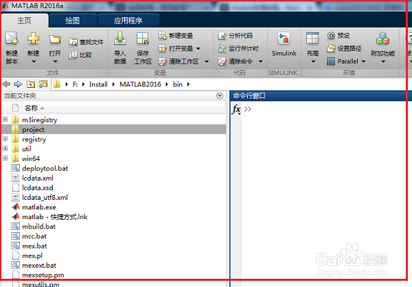Open the dropdown arrow next to 打开变量
The height and width of the screenshot is (287, 412).
pos(198,48)
